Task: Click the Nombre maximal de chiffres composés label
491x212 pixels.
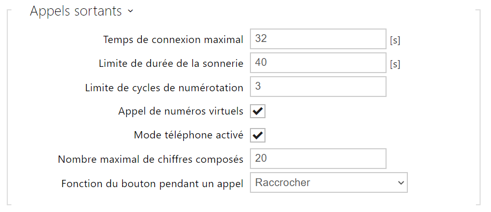Action: tap(151, 159)
